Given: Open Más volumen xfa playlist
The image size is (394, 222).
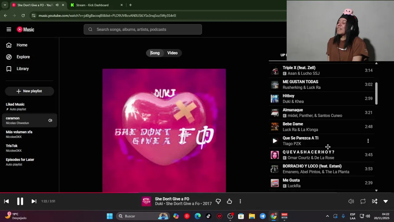Looking at the screenshot, I should coord(30,134).
